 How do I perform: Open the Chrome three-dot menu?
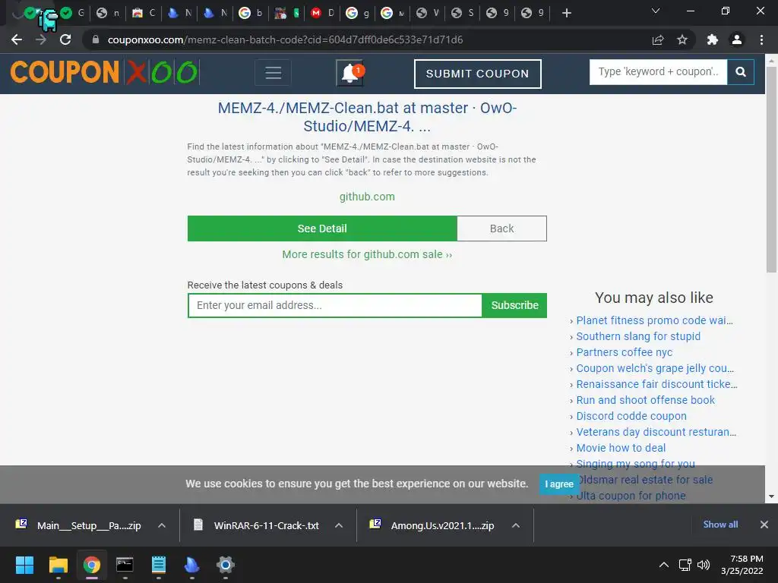click(761, 39)
